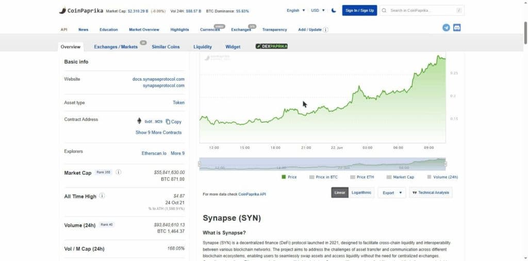This screenshot has height=261, width=528.
Task: Open the USD currency dropdown
Action: pos(318,10)
